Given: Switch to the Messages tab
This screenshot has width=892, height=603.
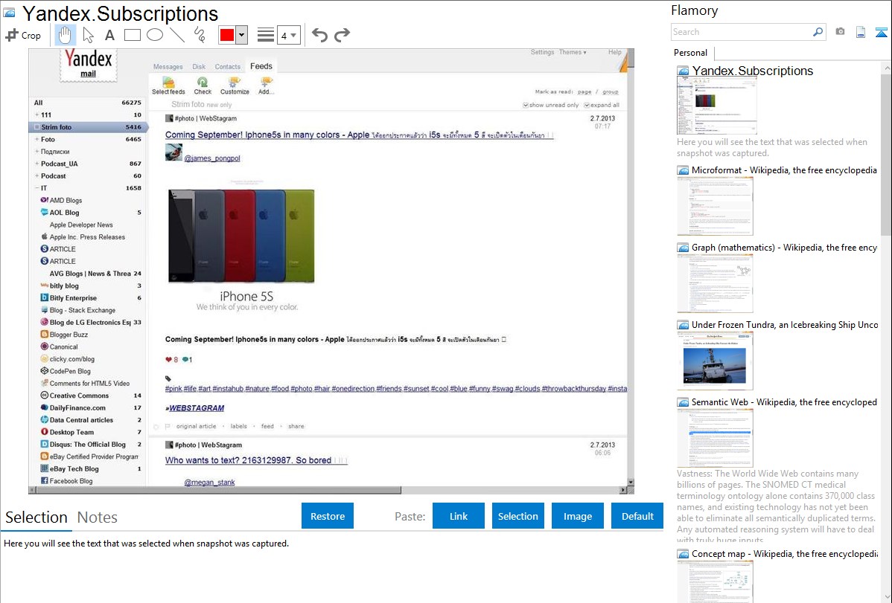Looking at the screenshot, I should pos(168,67).
